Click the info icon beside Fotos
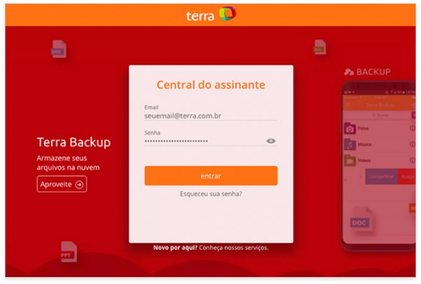The image size is (421, 284). (412, 129)
